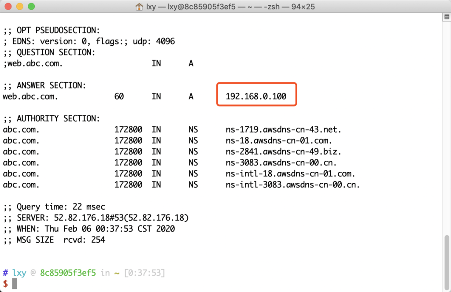Click the home folder icon in title bar
The width and height of the screenshot is (451, 292).
140,7
